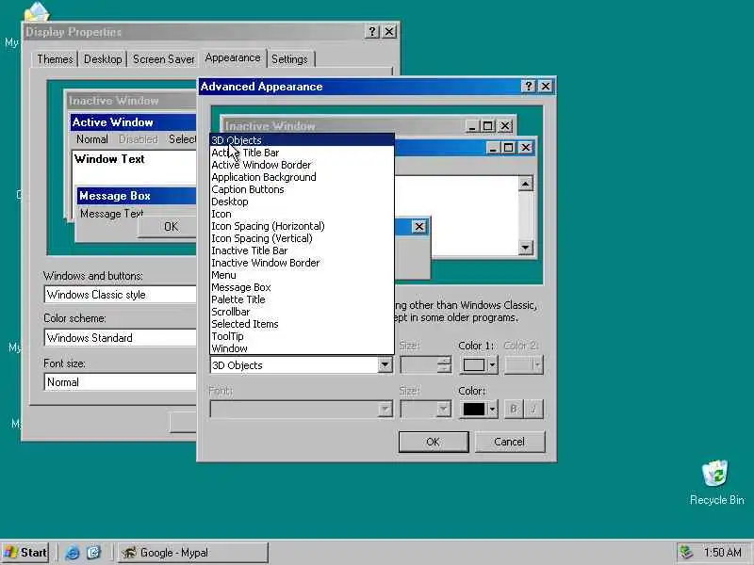
Task: Select Application Background list entry
Action: pos(302,177)
